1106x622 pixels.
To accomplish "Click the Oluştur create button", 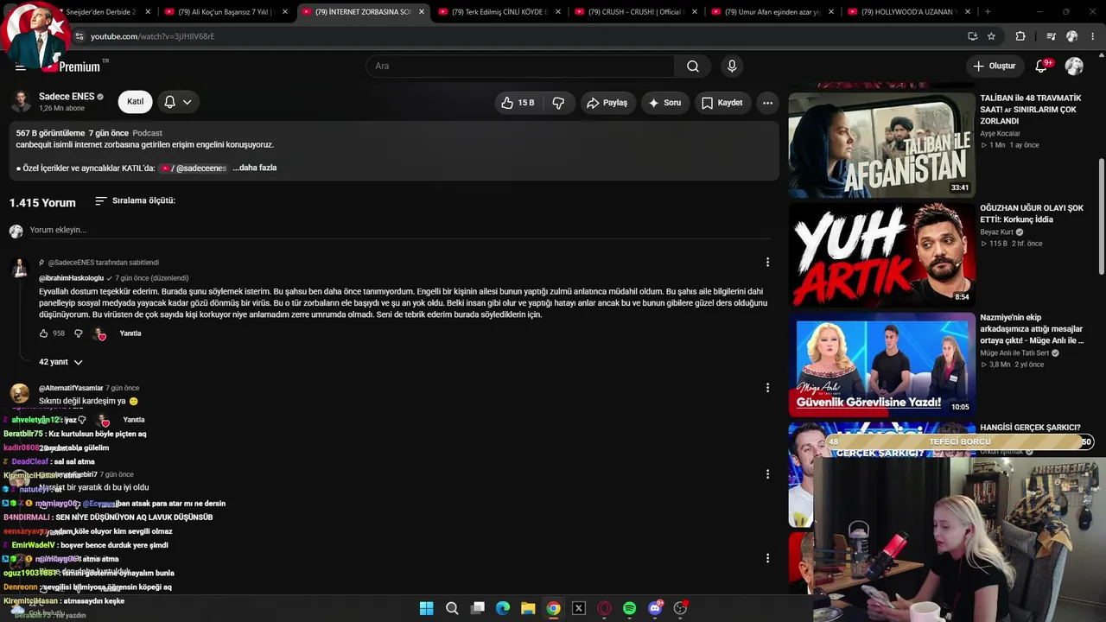I will 994,67.
